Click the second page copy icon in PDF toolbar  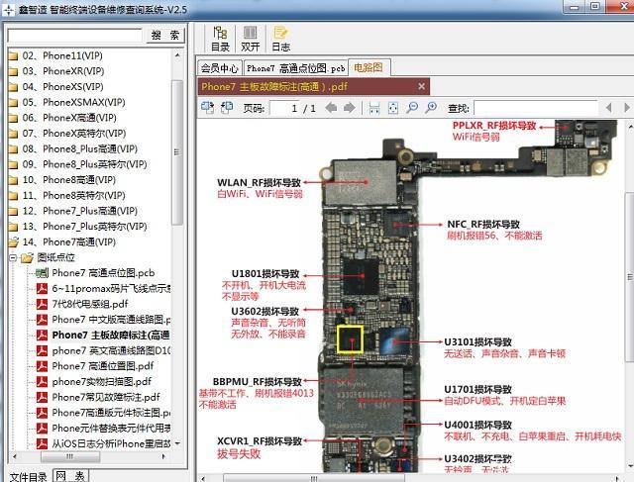(227, 108)
